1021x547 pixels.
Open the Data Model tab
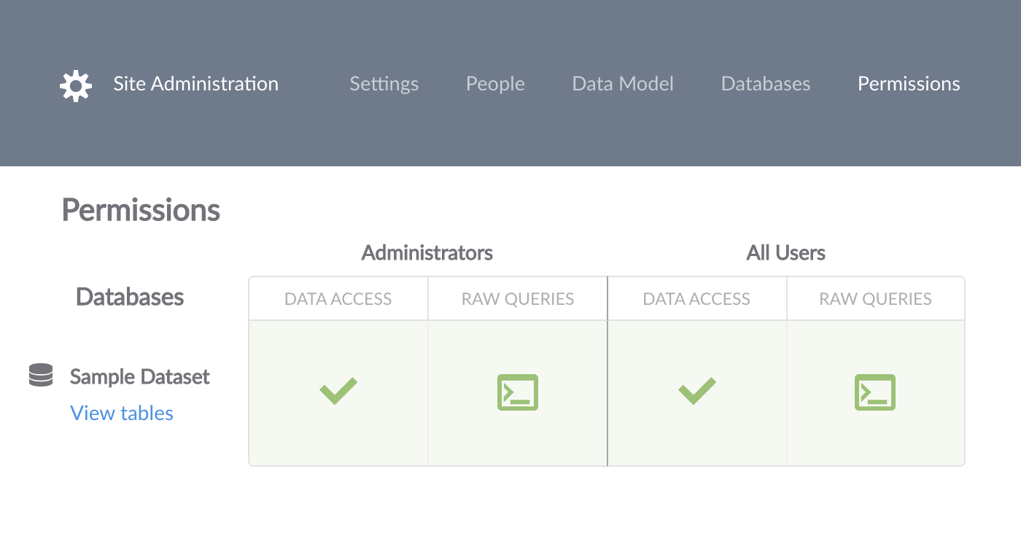tap(623, 84)
